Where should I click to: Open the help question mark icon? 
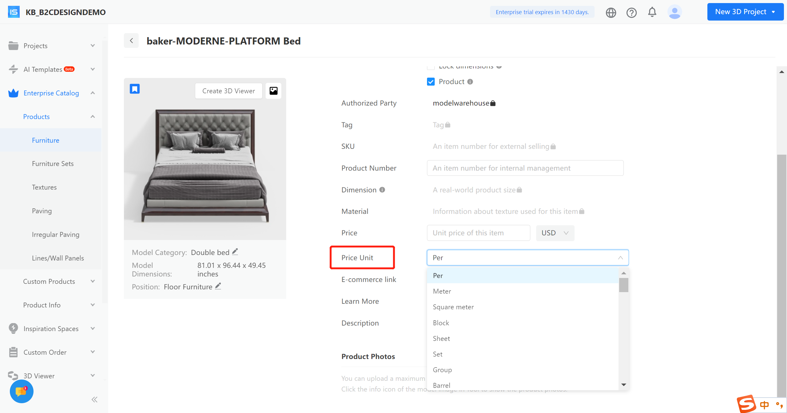[631, 13]
